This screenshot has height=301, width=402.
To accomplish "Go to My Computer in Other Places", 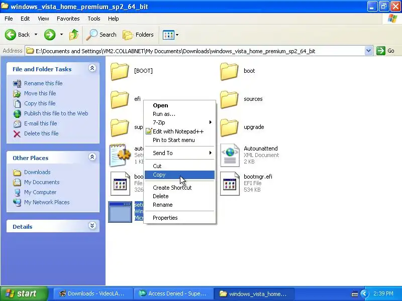I will [40, 192].
